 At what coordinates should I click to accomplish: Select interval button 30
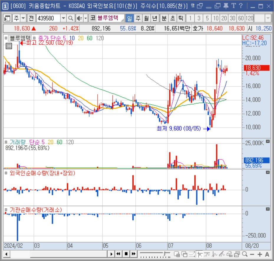tap(232, 18)
